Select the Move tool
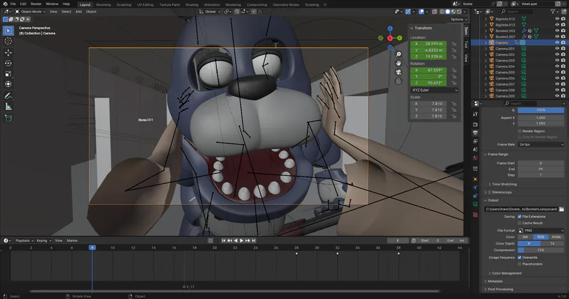The image size is (569, 299). pos(8,52)
